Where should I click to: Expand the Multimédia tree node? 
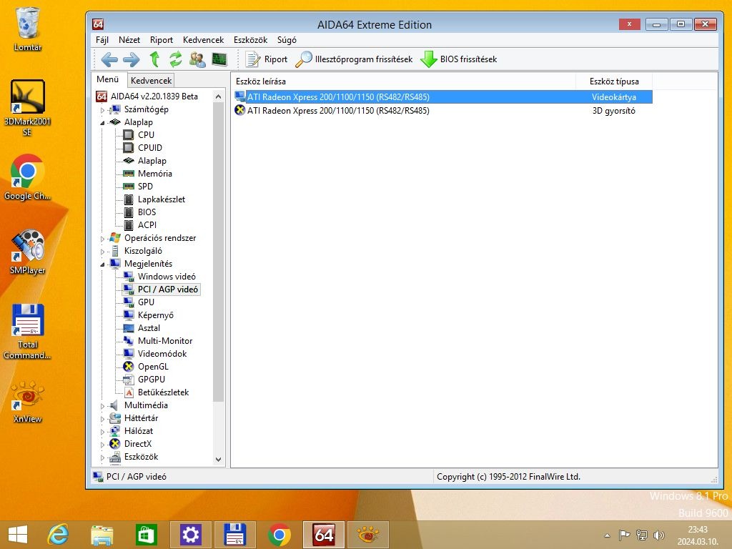[103, 406]
